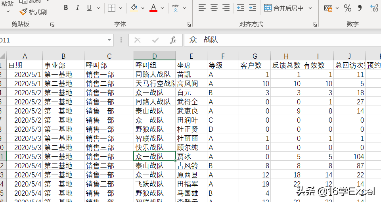
Task: Open phonetic guide dropdown arrow
Action: (x=185, y=8)
